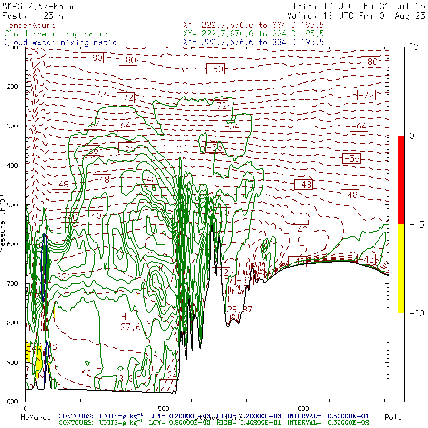Click the 'Distance (km)' x-axis label

213,418
